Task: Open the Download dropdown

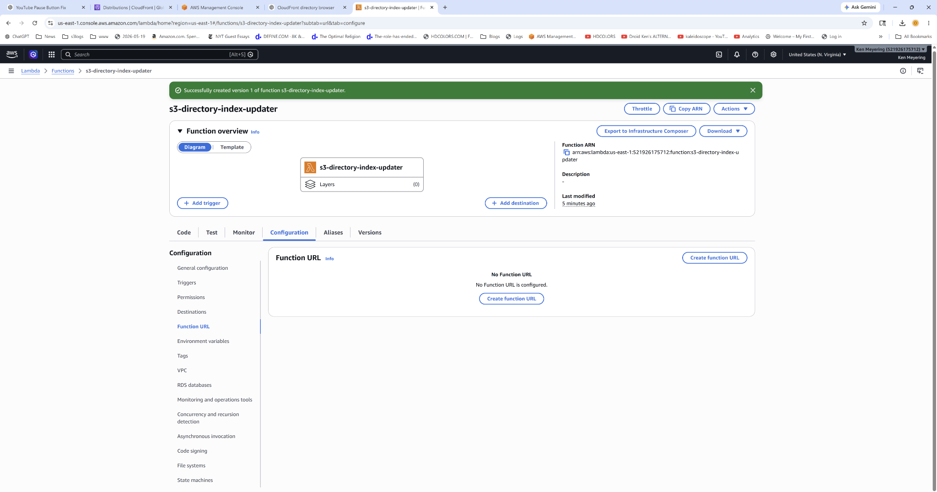Action: click(x=723, y=131)
